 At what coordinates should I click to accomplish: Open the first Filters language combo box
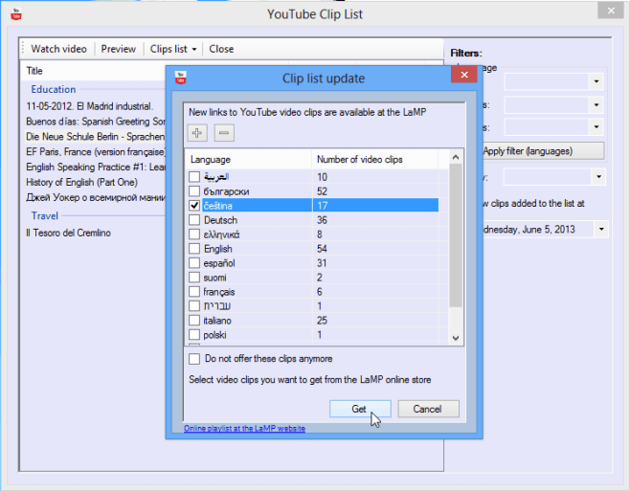596,81
